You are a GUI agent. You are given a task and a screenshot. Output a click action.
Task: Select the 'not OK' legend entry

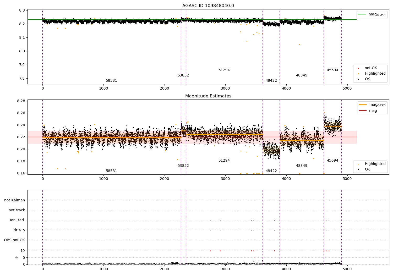click(x=371, y=68)
